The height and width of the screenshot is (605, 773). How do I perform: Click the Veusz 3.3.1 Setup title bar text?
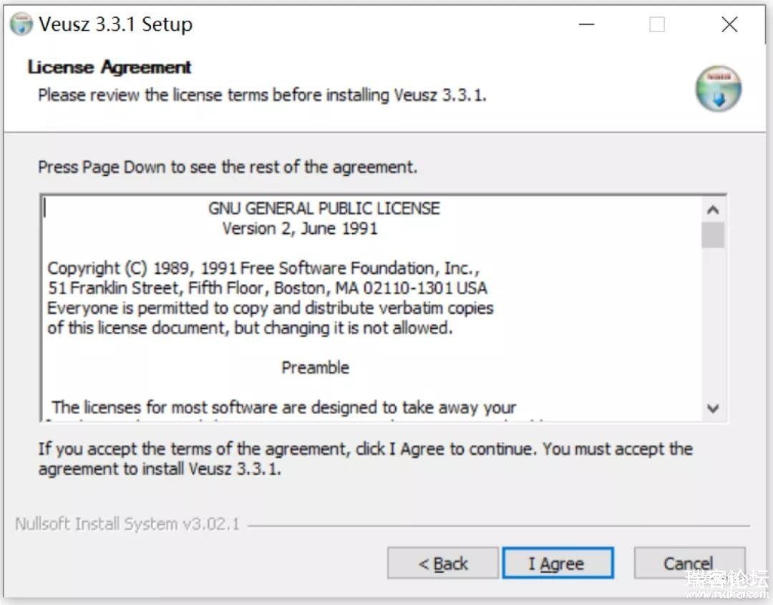point(115,24)
